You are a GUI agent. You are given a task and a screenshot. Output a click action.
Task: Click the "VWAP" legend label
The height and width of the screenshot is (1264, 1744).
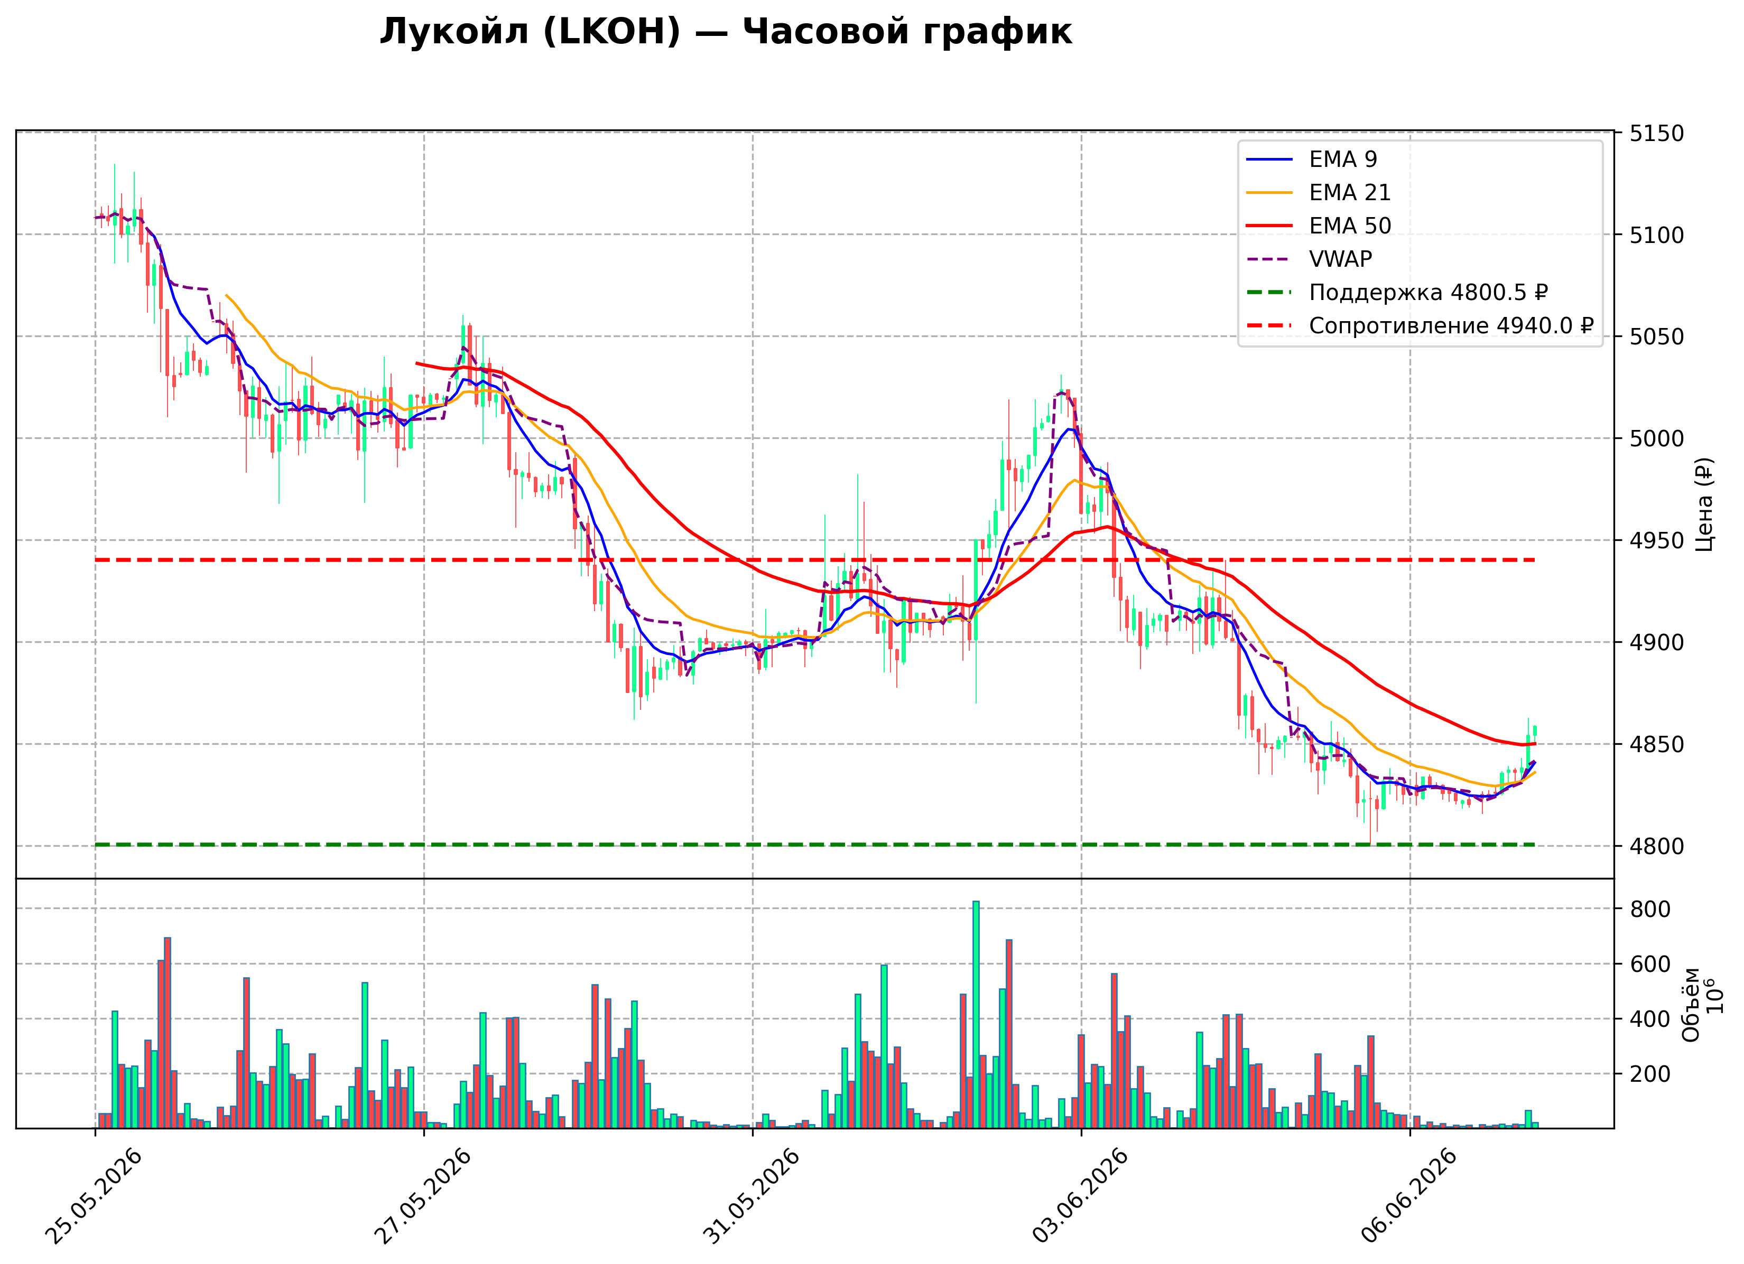[1340, 259]
